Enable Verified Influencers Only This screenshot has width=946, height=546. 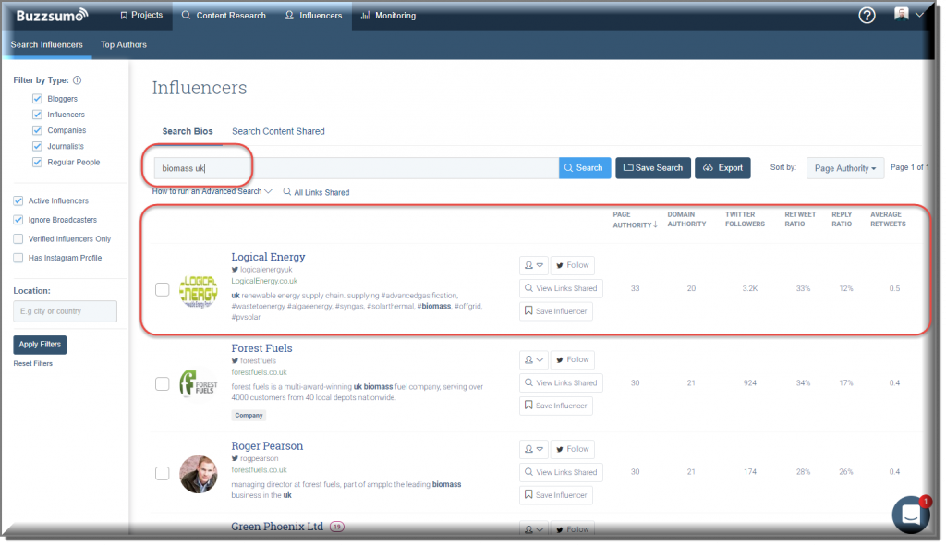pyautogui.click(x=16, y=238)
